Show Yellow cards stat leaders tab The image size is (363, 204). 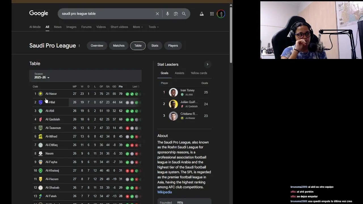(x=199, y=73)
